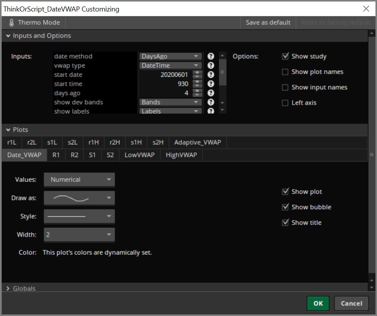
Task: Open the vwap type DateTime dropdown
Action: click(x=171, y=65)
